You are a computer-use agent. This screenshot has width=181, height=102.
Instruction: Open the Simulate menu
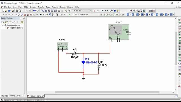33,7
